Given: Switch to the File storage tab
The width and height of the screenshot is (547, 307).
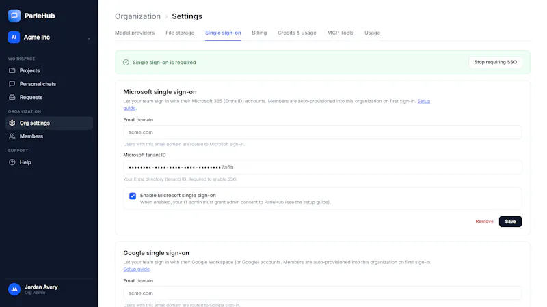Looking at the screenshot, I should pos(180,33).
